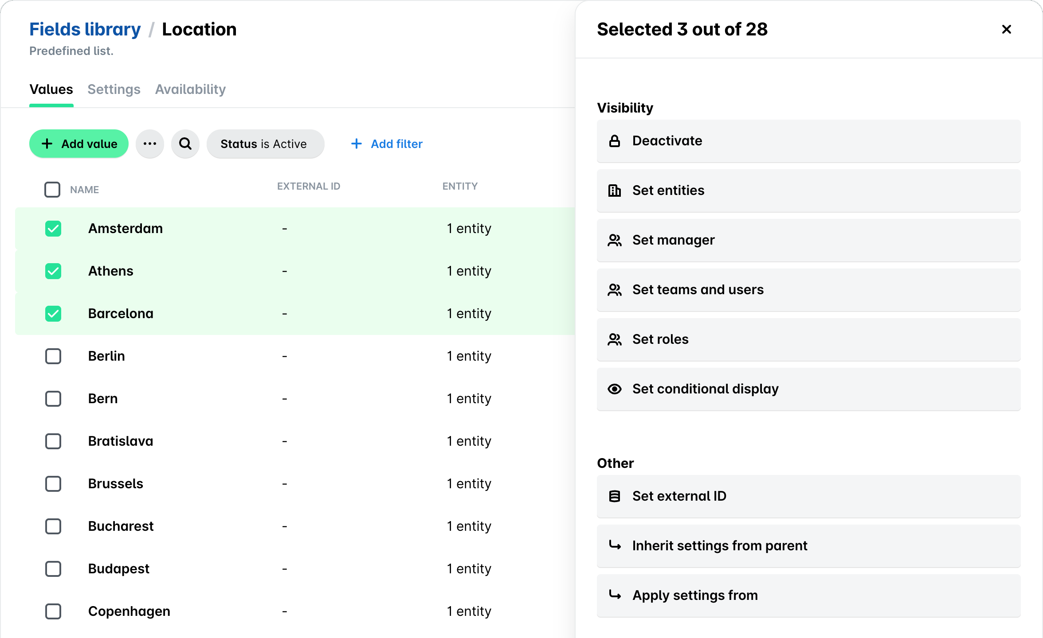The image size is (1043, 638).
Task: Open the Status is Active filter
Action: [266, 144]
